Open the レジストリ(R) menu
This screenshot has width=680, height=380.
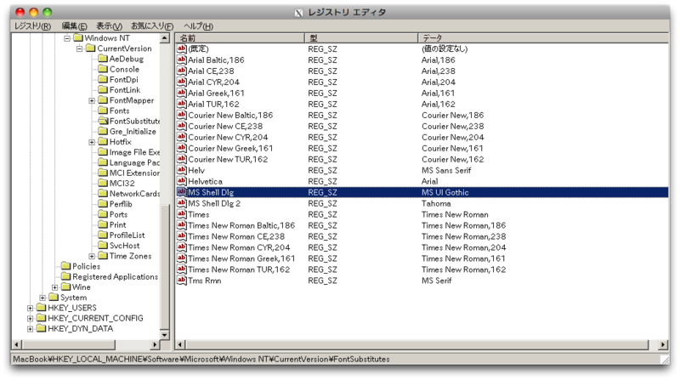coord(32,26)
